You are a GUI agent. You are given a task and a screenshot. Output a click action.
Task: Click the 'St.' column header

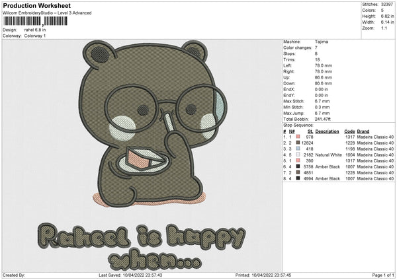[x=310, y=131]
